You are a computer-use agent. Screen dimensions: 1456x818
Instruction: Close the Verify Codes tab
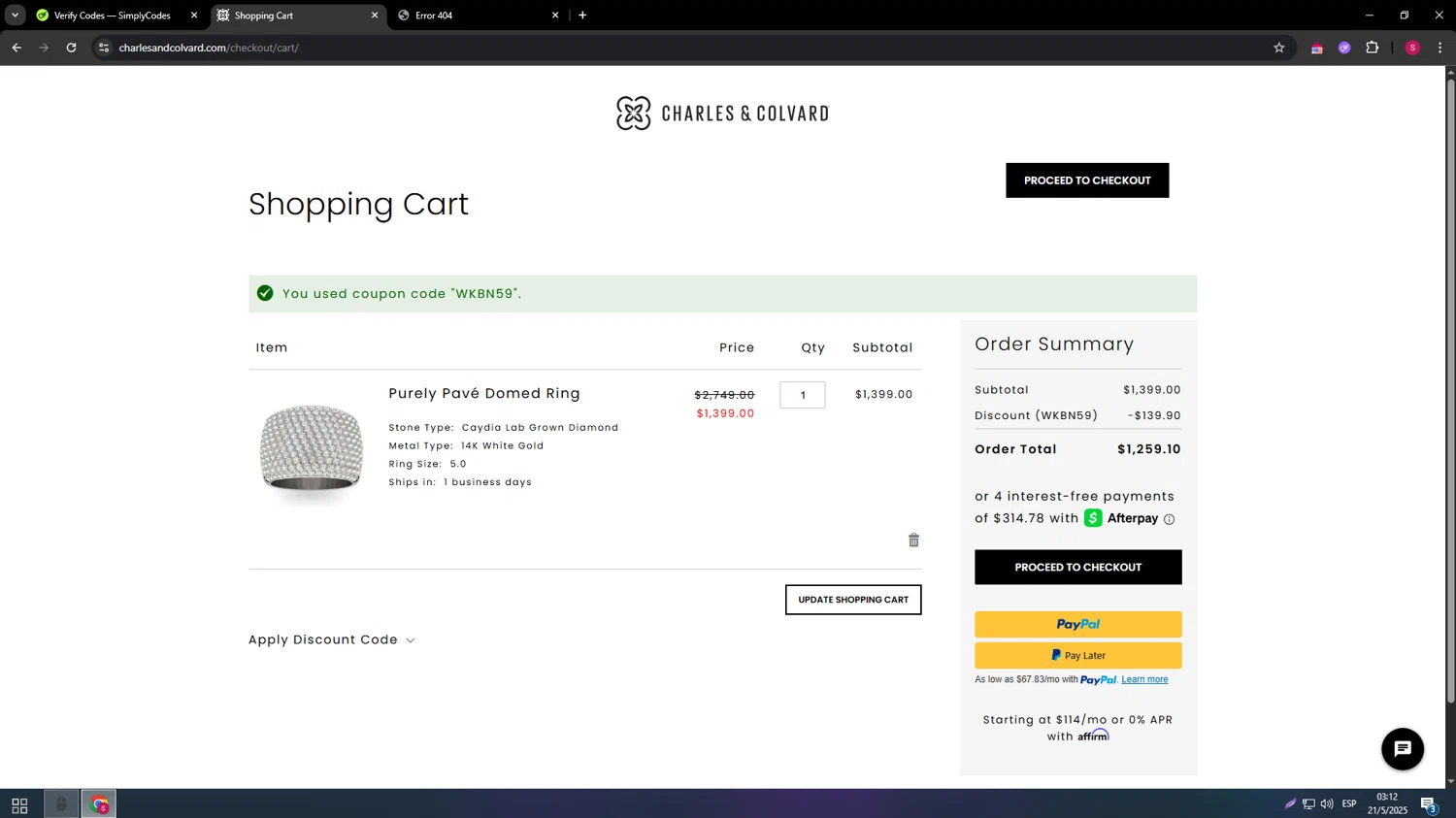(x=194, y=16)
